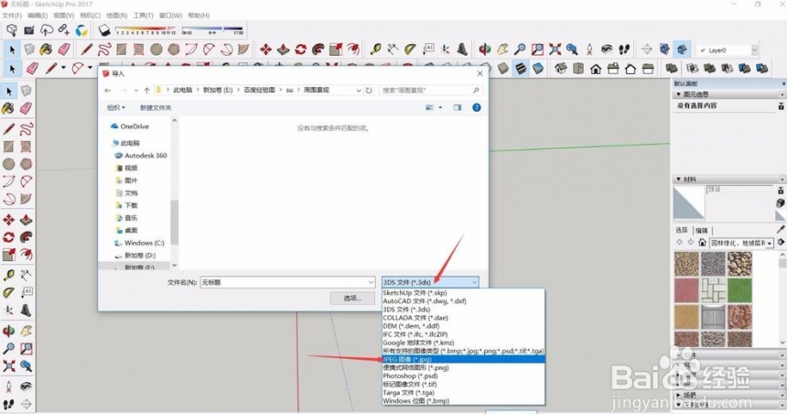Select the Pie tool in top toolbar

pyautogui.click(x=243, y=49)
